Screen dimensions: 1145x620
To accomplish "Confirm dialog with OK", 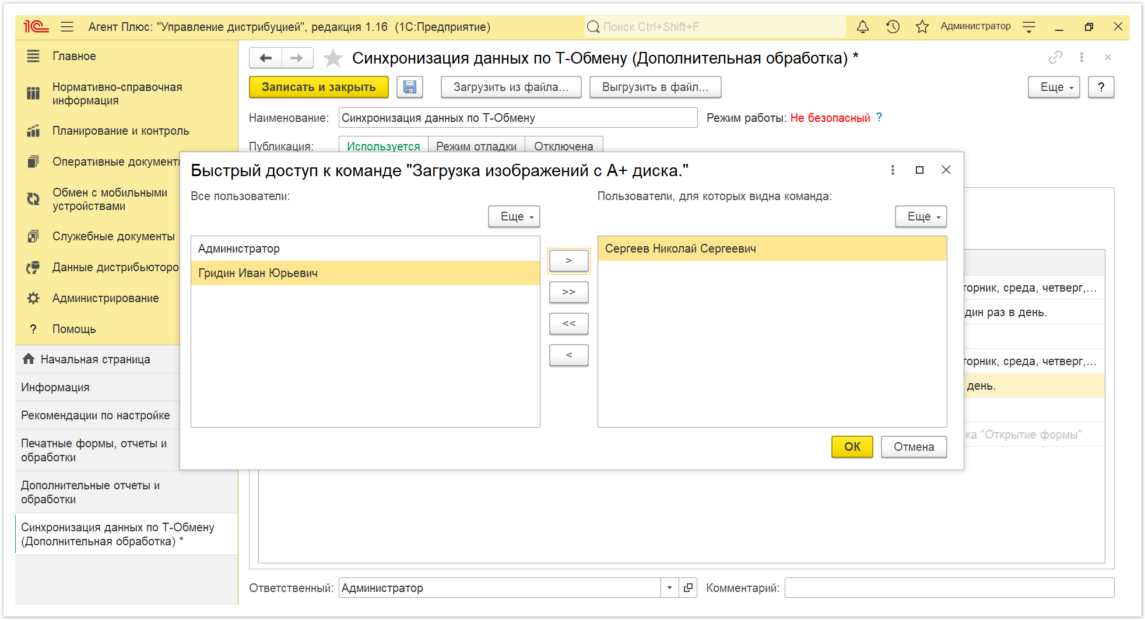I will click(852, 447).
